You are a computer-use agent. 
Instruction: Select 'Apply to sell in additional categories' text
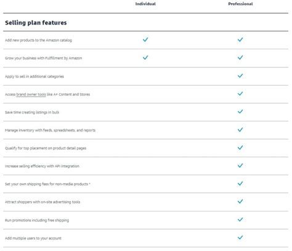(x=34, y=76)
